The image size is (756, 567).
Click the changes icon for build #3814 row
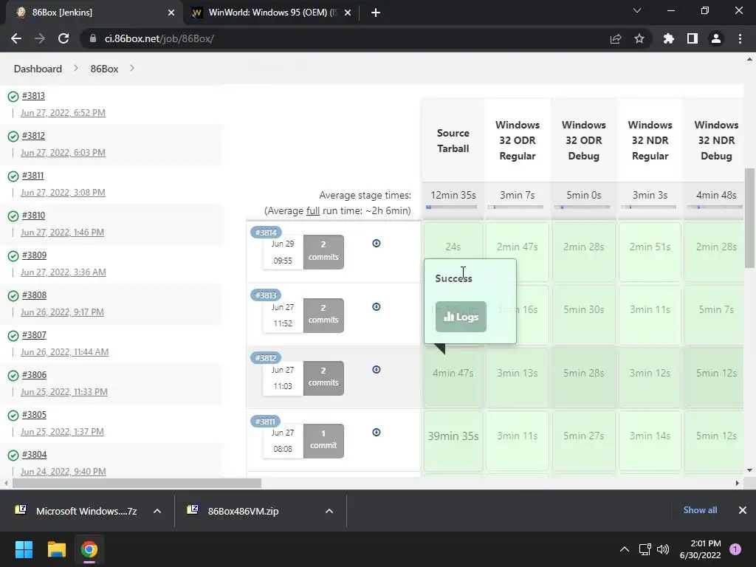point(377,244)
